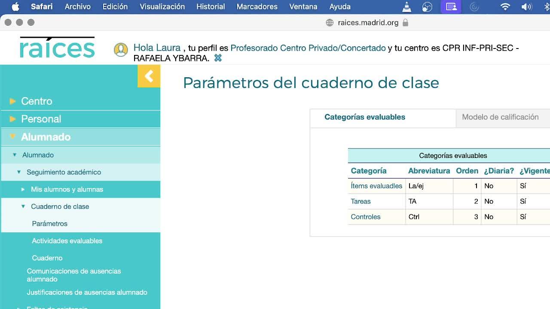Sort by the ¿Diaria? column header
550x309 pixels.
[499, 171]
